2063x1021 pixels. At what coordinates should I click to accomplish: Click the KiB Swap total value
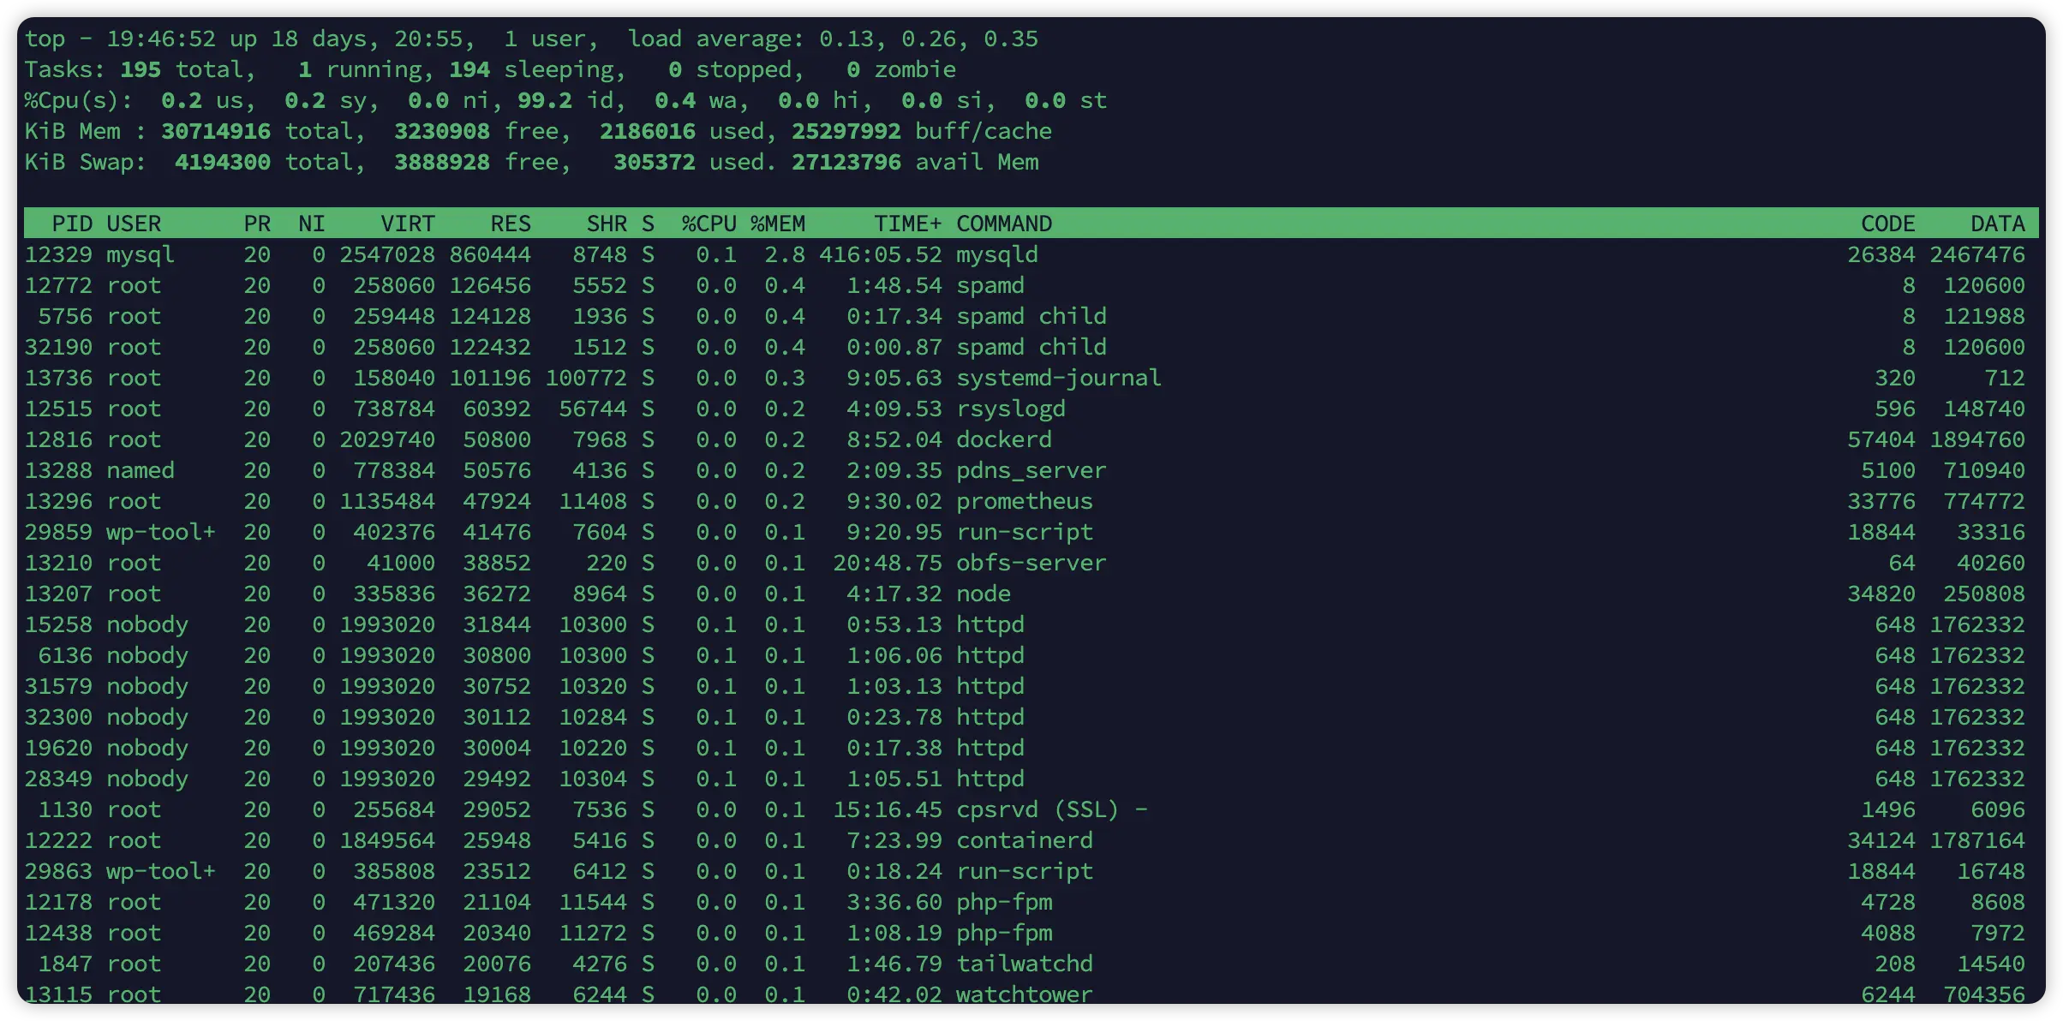coord(222,162)
